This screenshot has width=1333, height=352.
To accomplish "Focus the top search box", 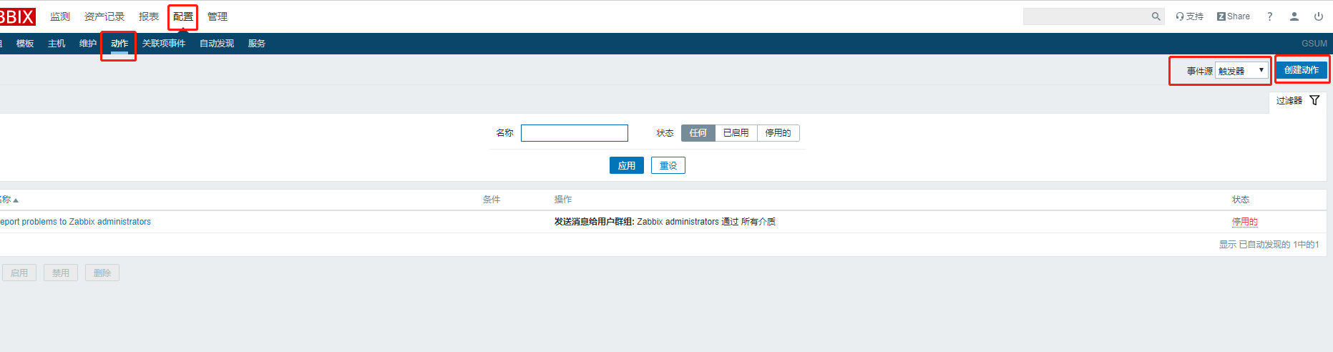I will coord(1086,16).
